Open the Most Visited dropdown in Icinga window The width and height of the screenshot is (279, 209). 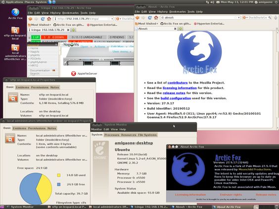[x=39, y=25]
